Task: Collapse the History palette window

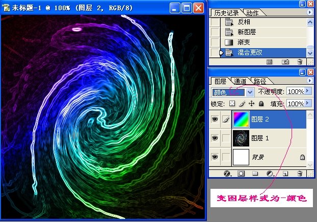Action: 302,4
